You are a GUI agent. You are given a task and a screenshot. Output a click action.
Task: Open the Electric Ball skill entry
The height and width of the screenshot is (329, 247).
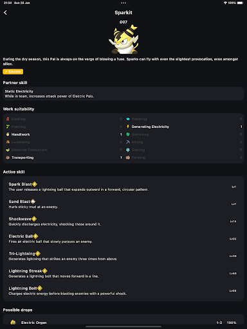(x=123, y=238)
